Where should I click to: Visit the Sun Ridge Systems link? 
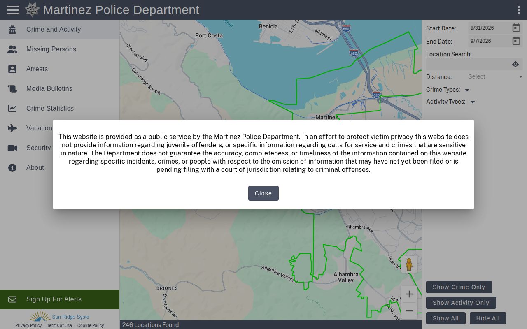(60, 317)
